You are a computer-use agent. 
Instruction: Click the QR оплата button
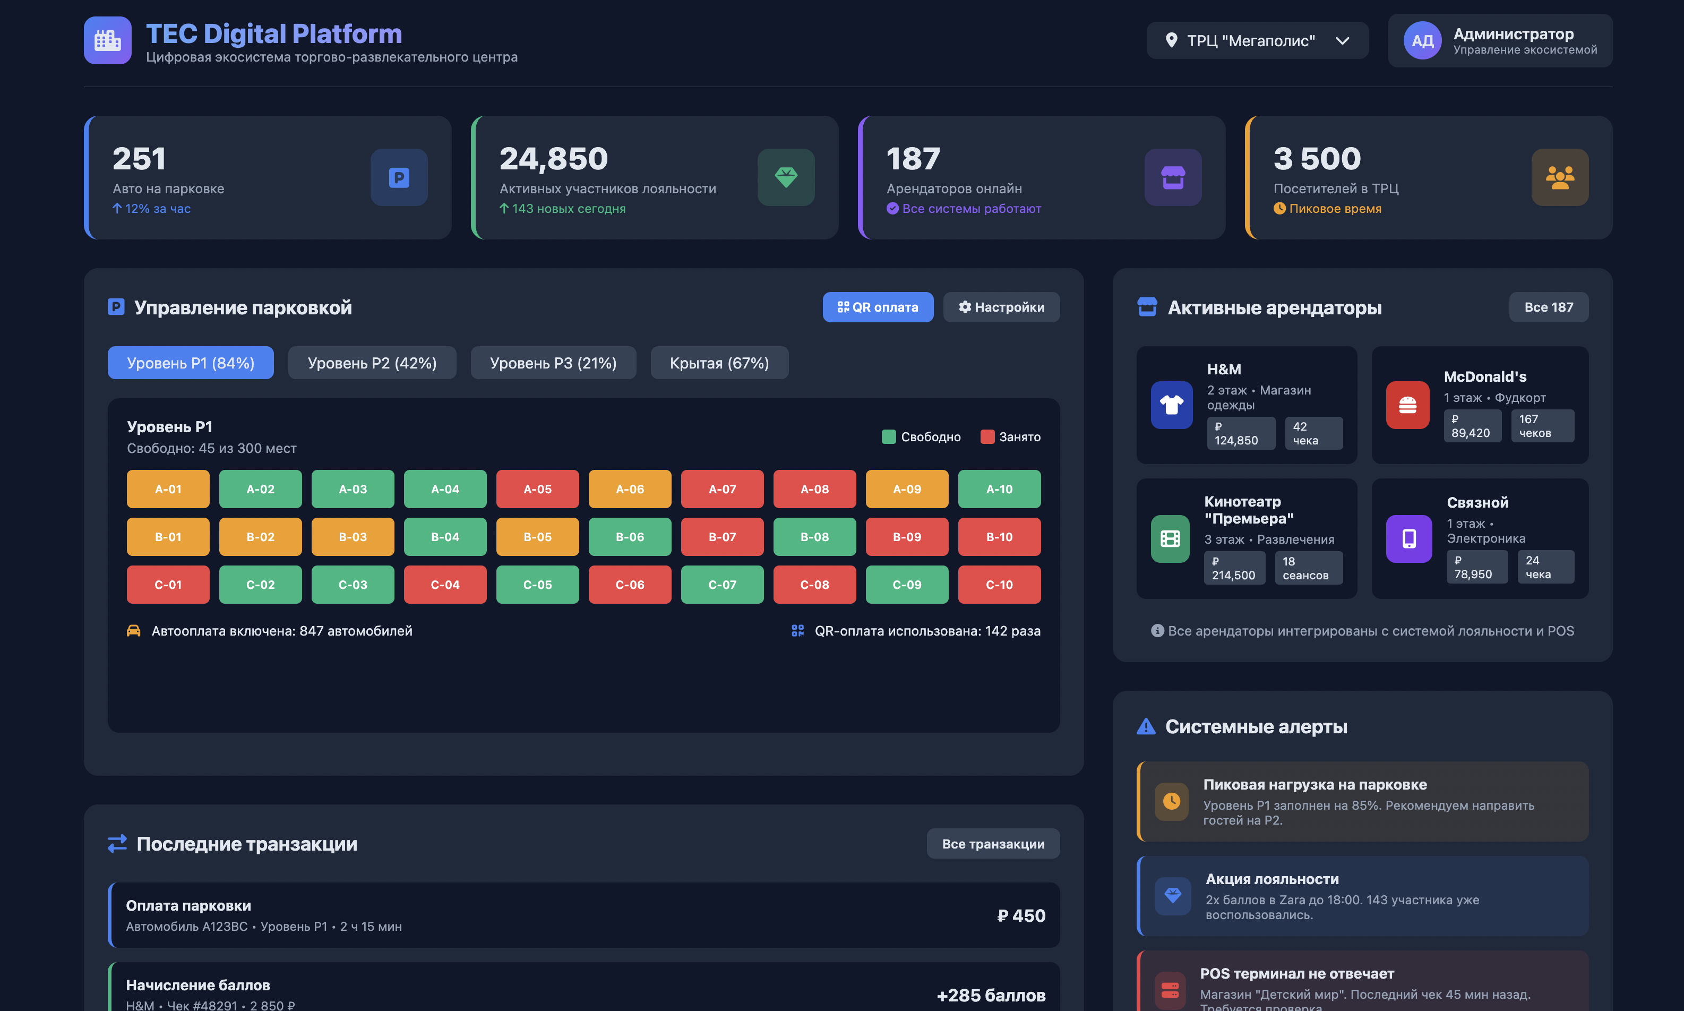(x=878, y=307)
